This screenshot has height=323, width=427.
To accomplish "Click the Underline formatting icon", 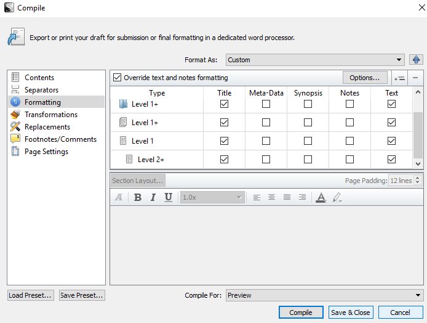I will (169, 197).
